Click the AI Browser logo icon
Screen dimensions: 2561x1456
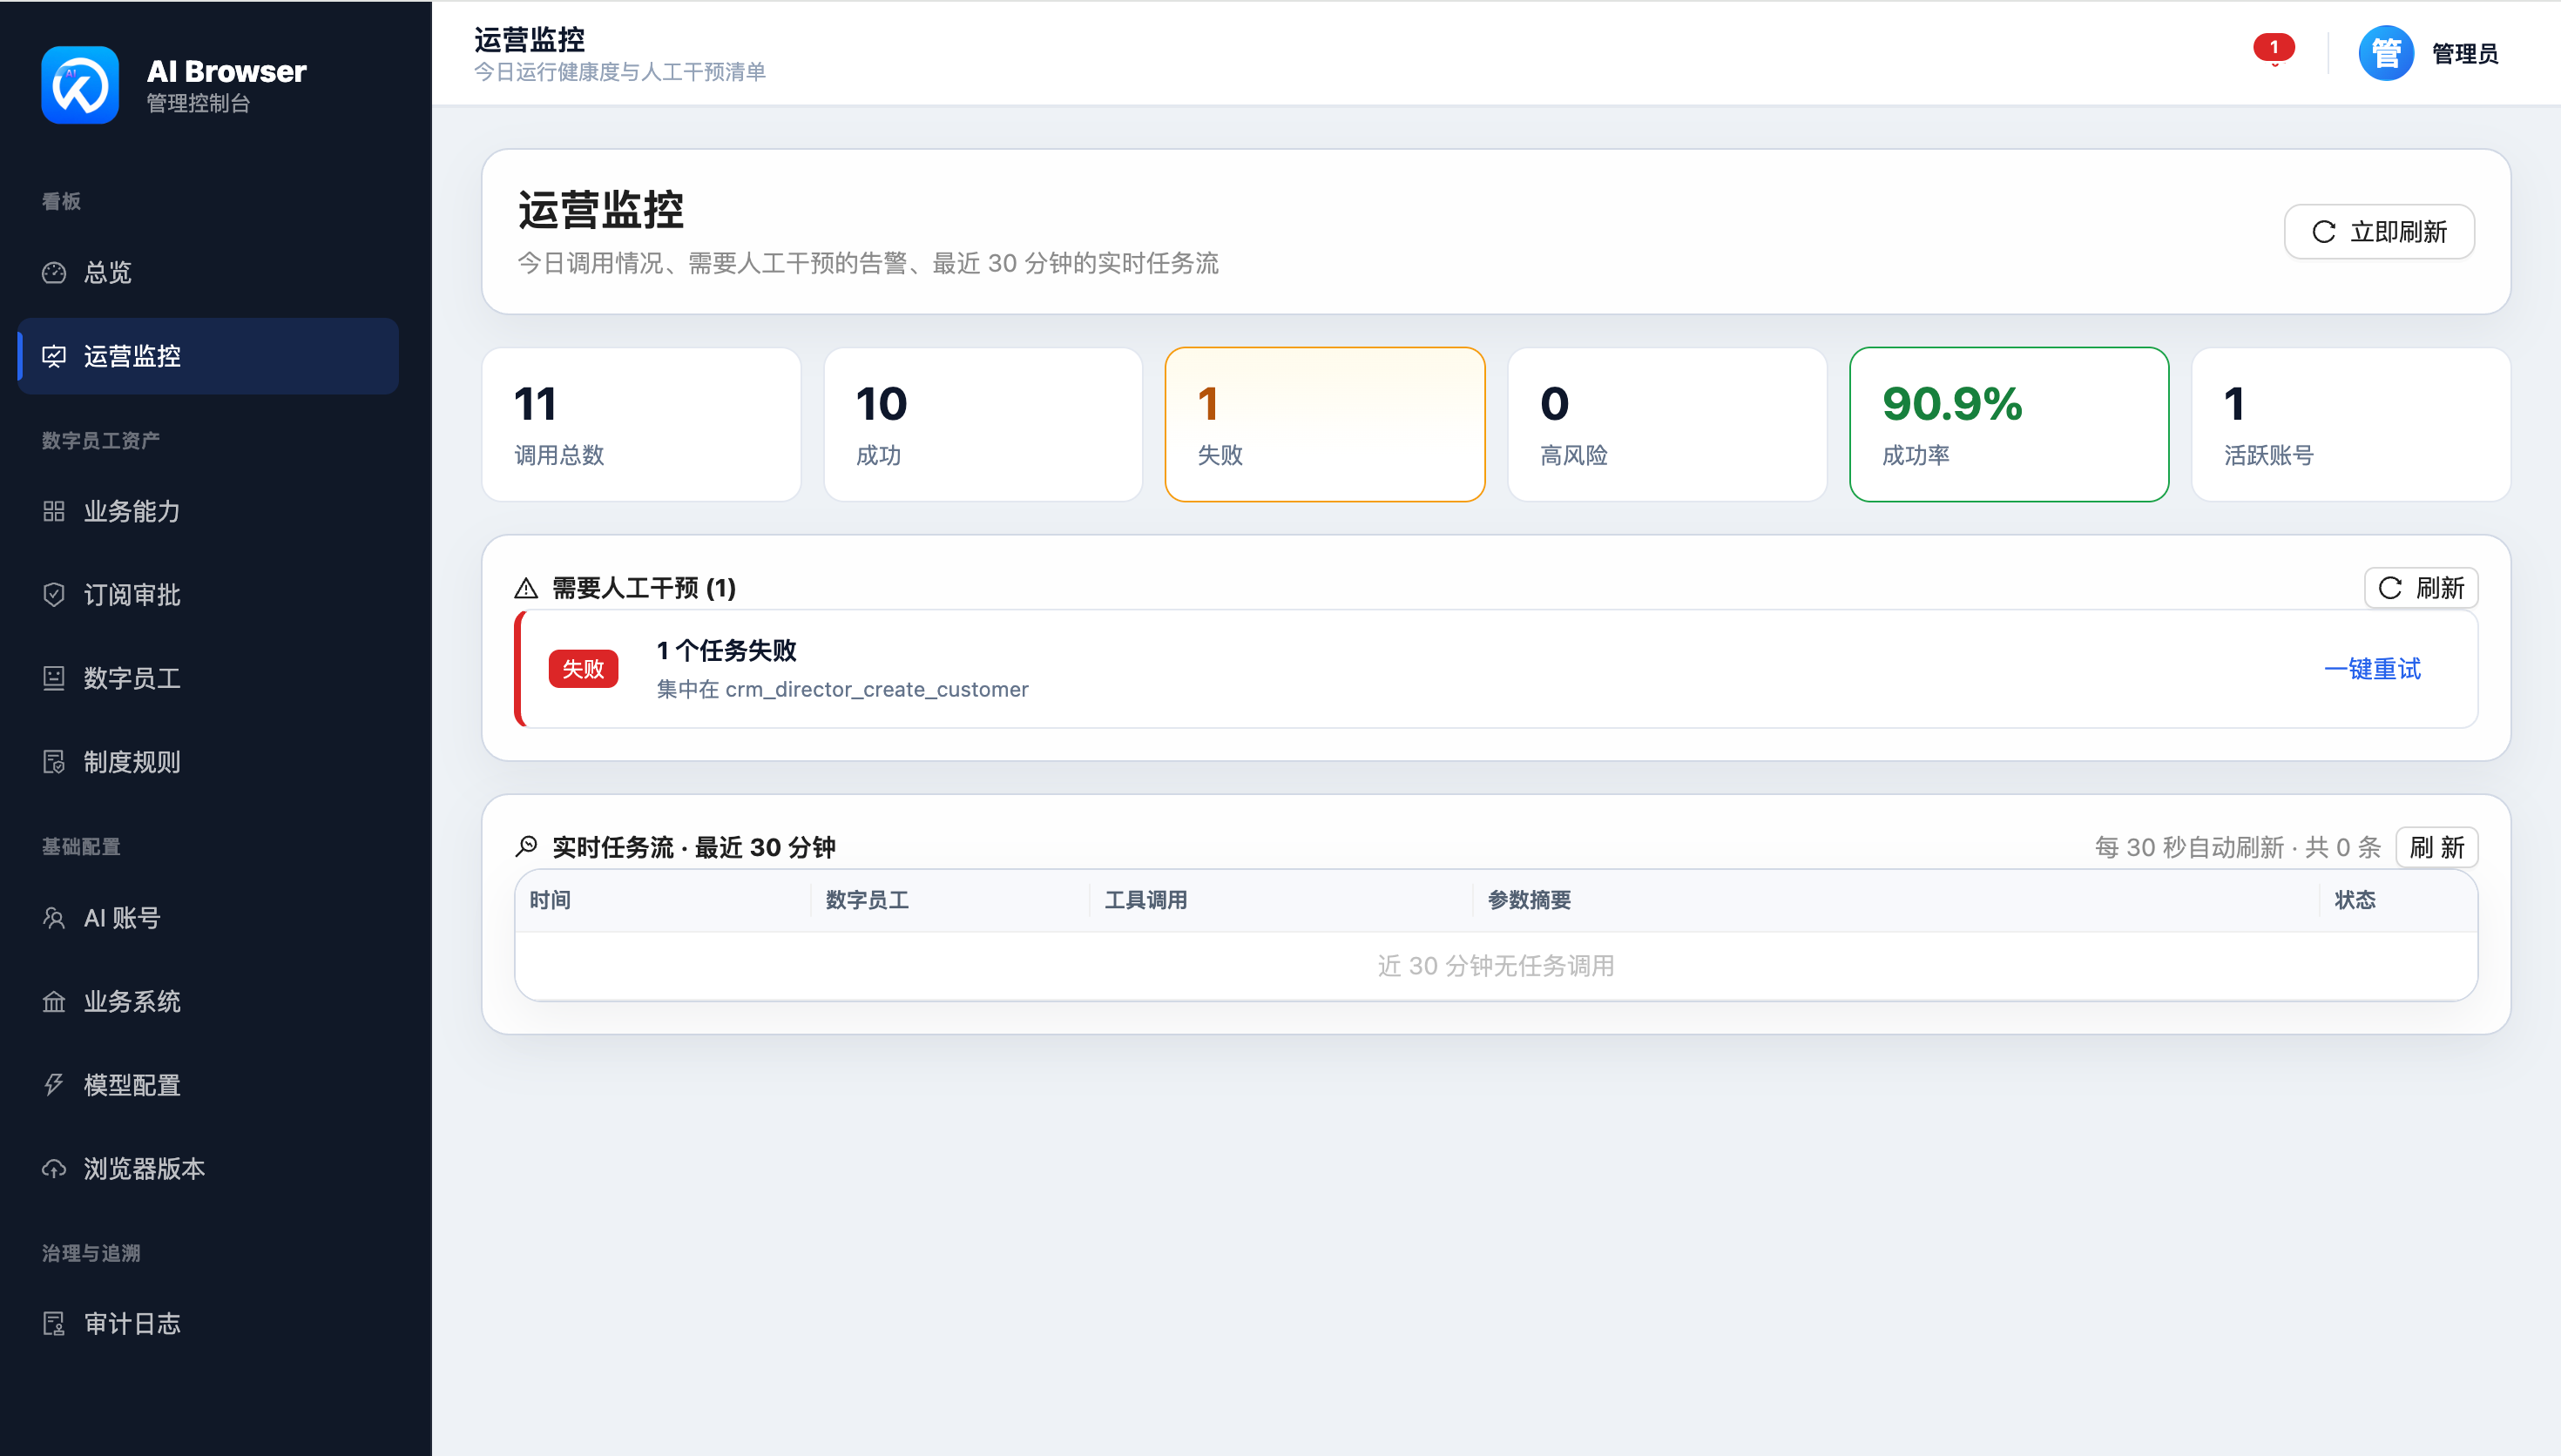pyautogui.click(x=80, y=85)
